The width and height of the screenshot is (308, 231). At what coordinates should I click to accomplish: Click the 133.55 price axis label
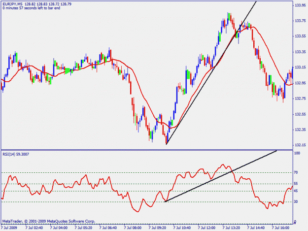pos(300,36)
